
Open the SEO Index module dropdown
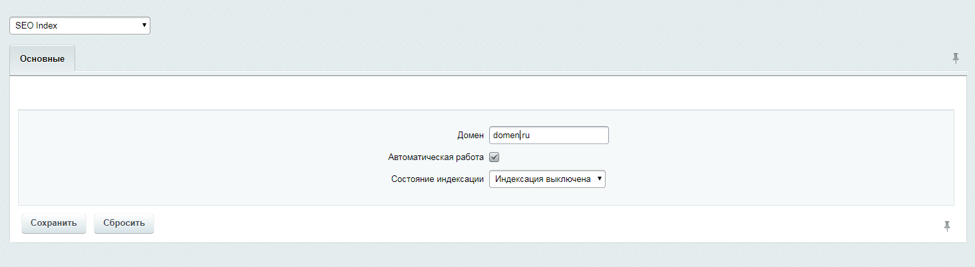click(x=80, y=26)
